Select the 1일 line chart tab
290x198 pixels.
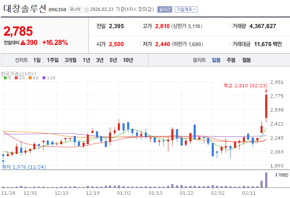tap(37, 60)
